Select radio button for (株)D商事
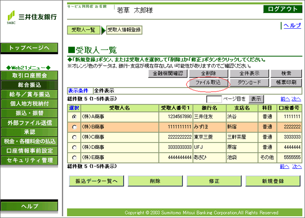 (74, 147)
